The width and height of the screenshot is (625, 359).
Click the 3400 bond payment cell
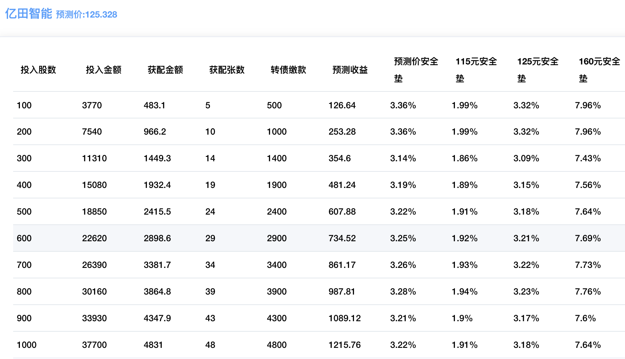tap(277, 265)
